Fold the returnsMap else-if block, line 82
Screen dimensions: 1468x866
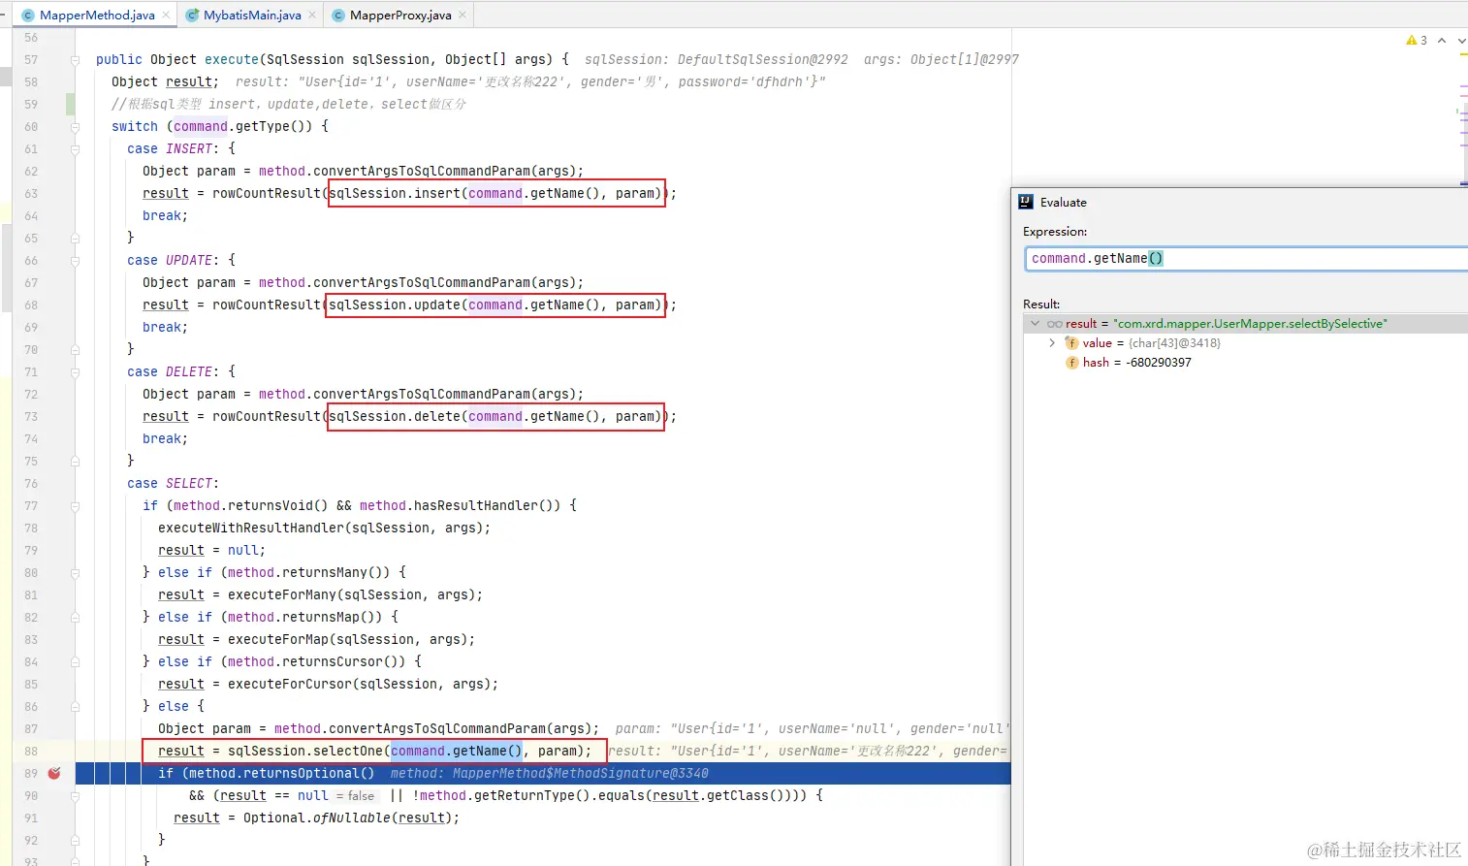75,617
